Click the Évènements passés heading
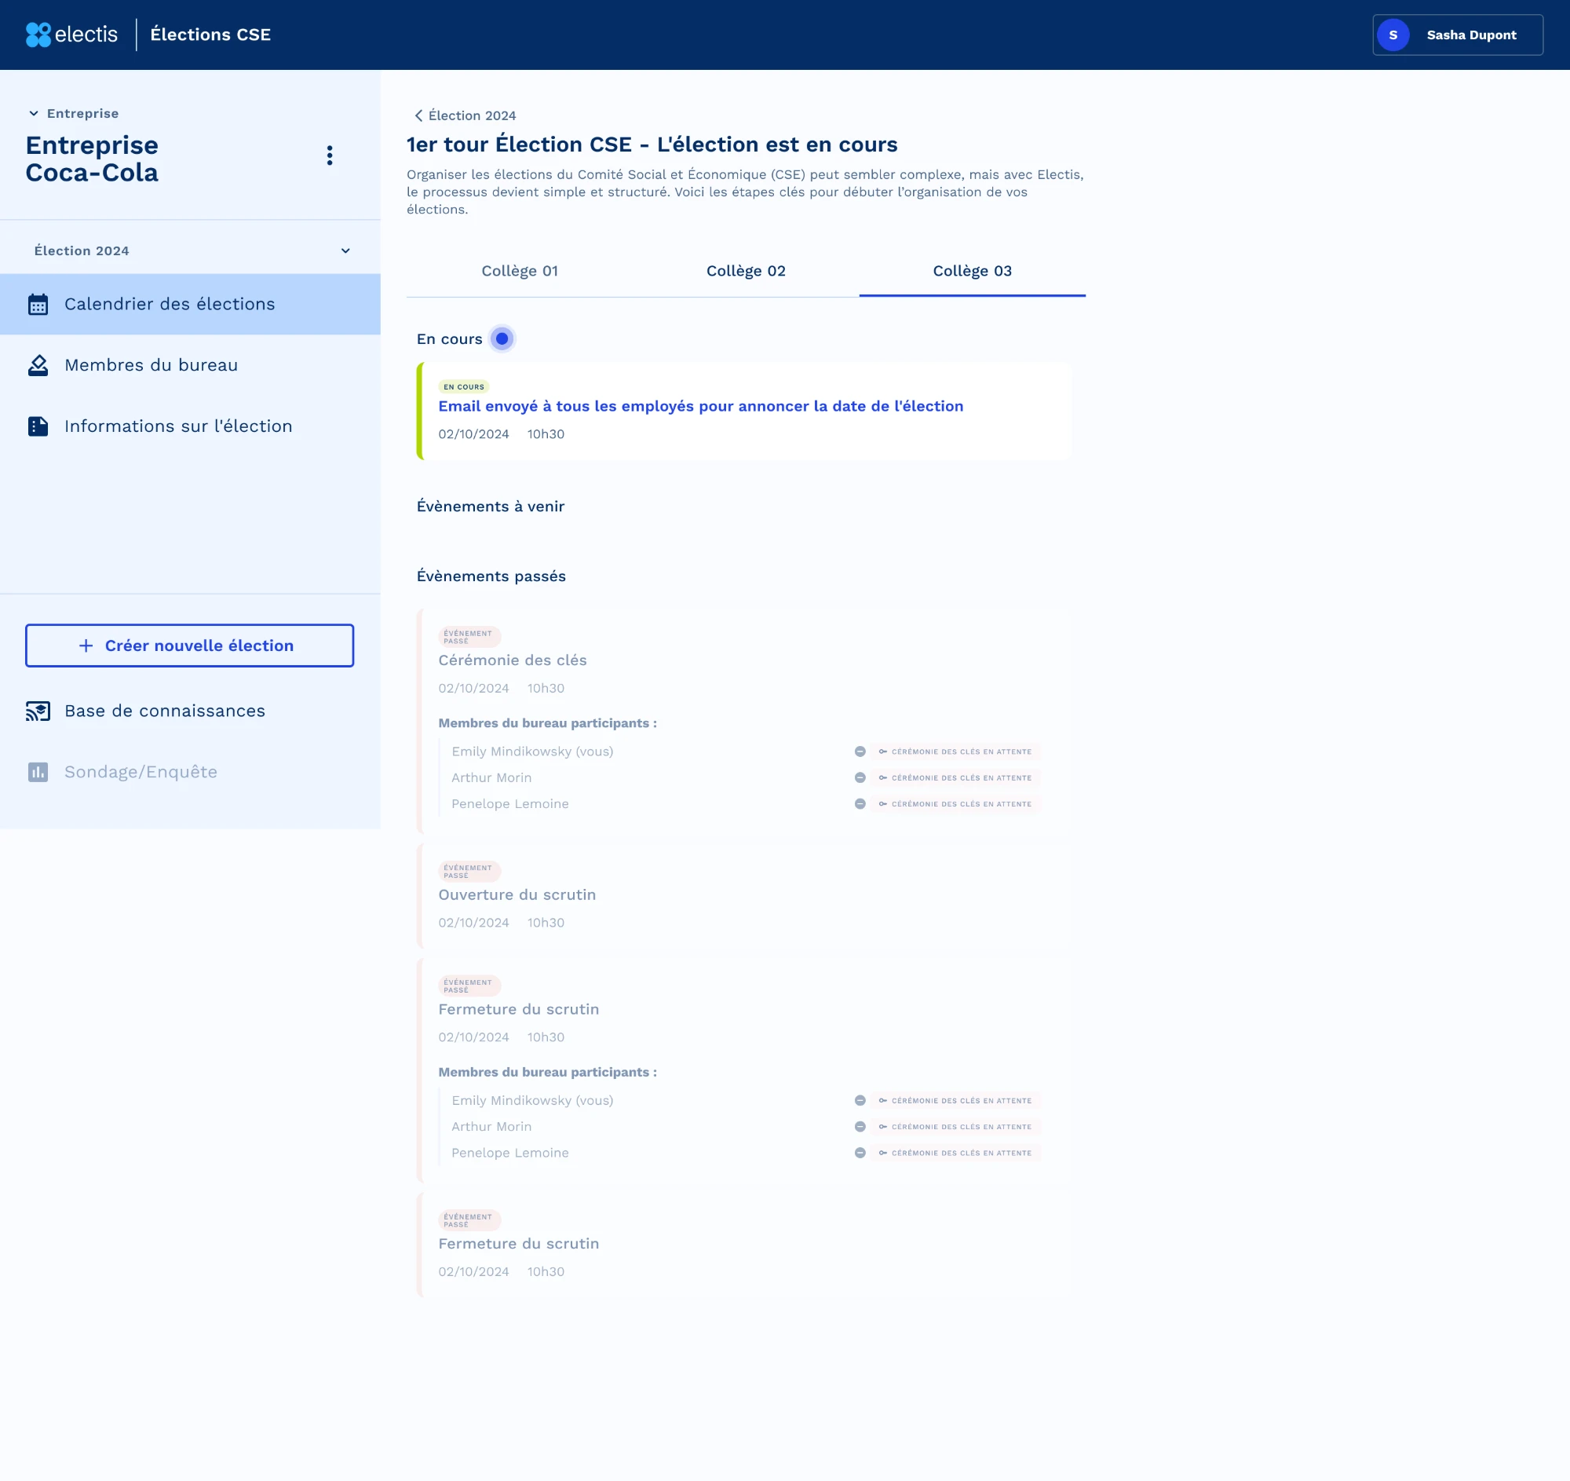The height and width of the screenshot is (1481, 1570). coord(491,576)
